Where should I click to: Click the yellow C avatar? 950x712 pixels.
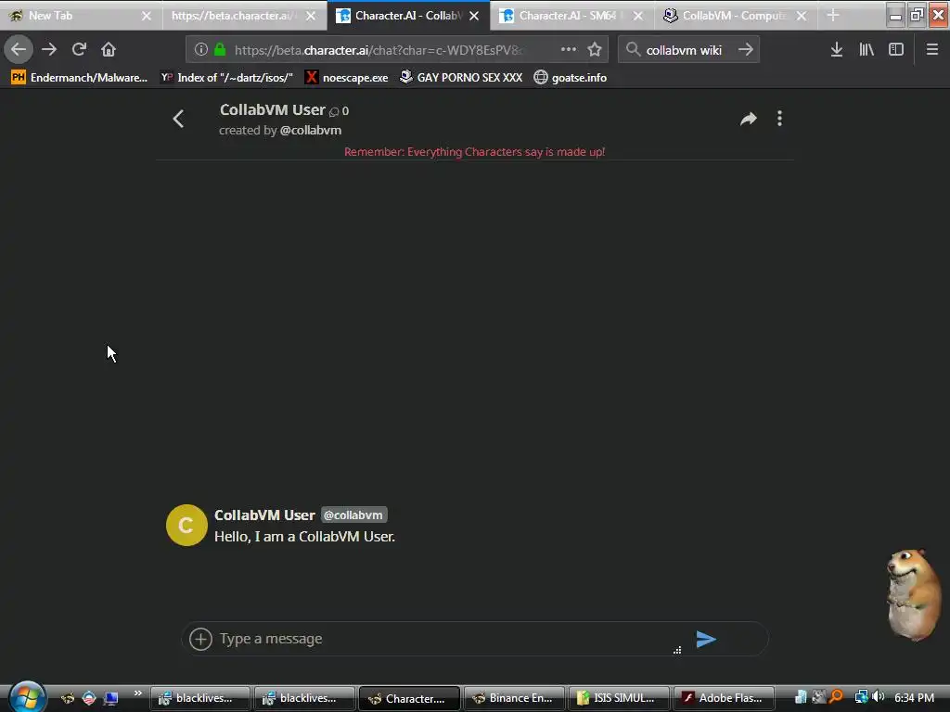(x=186, y=526)
